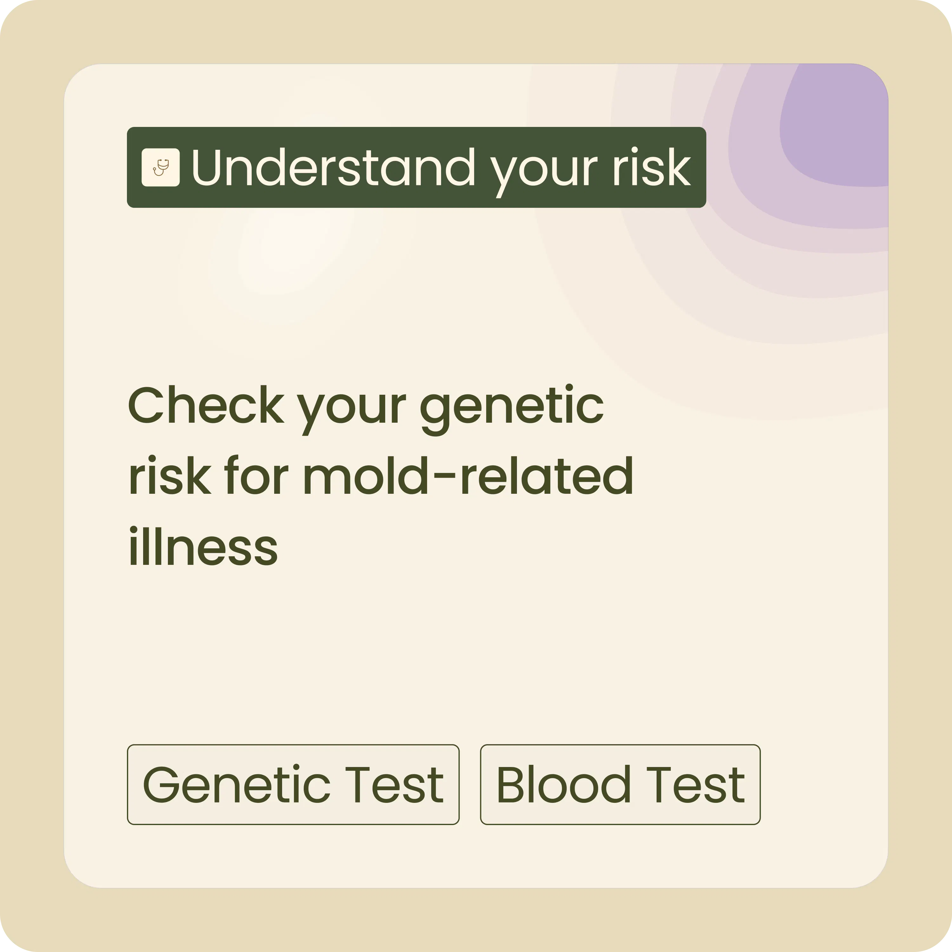The width and height of the screenshot is (952, 952).
Task: Click the "Understand your risk" banner text
Action: tap(440, 168)
